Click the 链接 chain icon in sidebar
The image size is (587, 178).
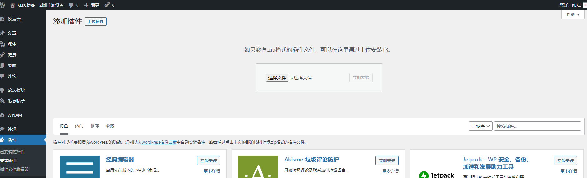coord(2,54)
